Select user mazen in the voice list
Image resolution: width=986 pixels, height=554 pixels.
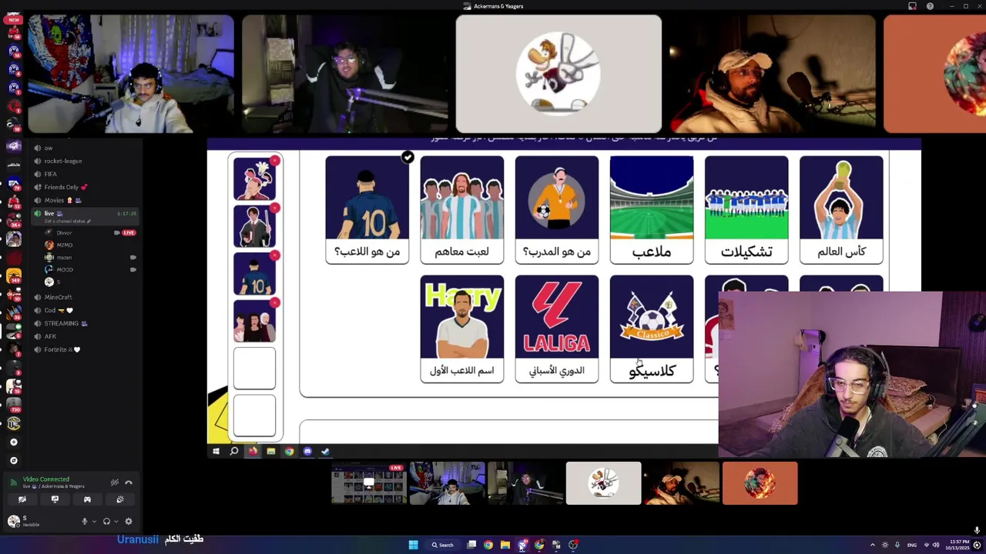click(x=64, y=257)
